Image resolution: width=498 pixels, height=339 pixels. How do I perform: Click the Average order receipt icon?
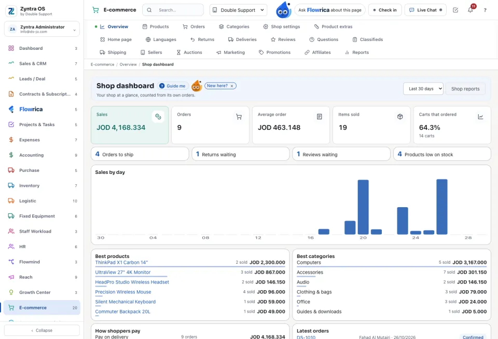coord(320,117)
